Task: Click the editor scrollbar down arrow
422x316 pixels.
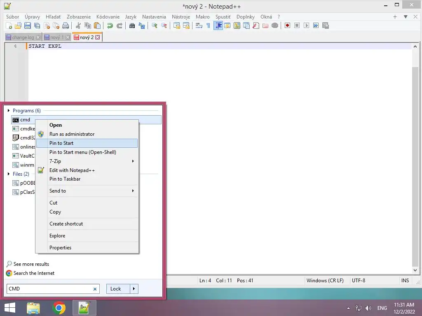Action: point(415,270)
